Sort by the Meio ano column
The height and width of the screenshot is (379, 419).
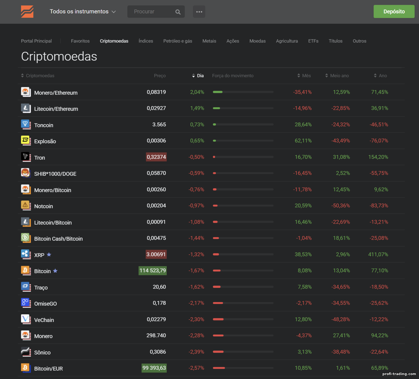[x=337, y=76]
